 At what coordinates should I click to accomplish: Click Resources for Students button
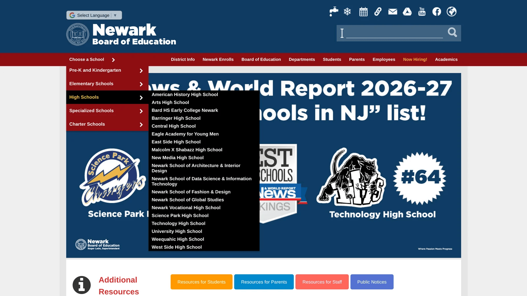click(202, 282)
